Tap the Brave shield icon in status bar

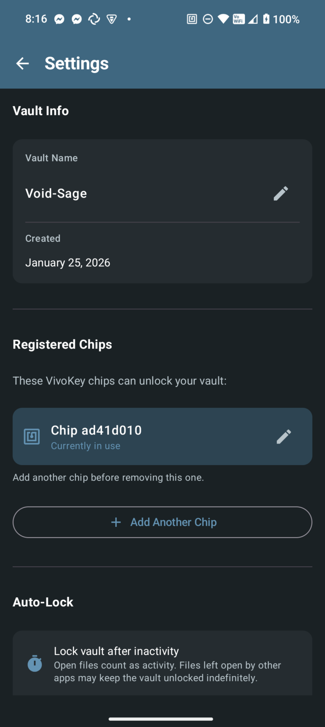point(112,19)
